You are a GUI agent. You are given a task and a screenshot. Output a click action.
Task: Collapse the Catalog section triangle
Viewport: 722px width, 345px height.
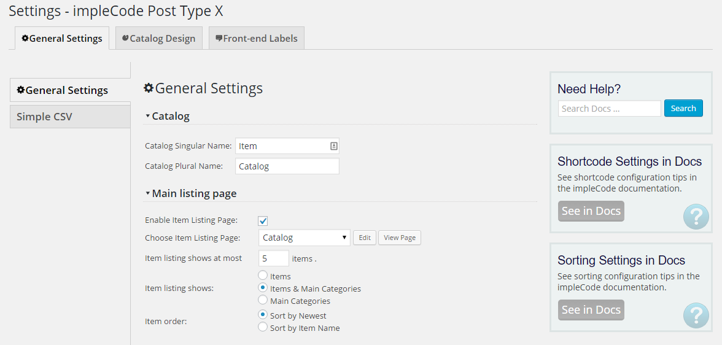[148, 116]
